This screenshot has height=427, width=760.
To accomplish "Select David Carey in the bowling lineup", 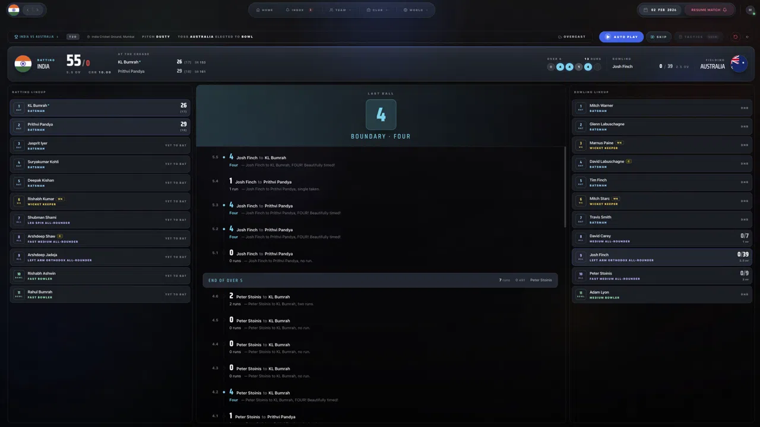I will [662, 238].
